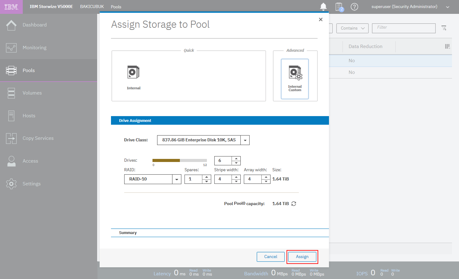Image resolution: width=459 pixels, height=279 pixels.
Task: Click the Latency performance readout
Action: (x=183, y=273)
